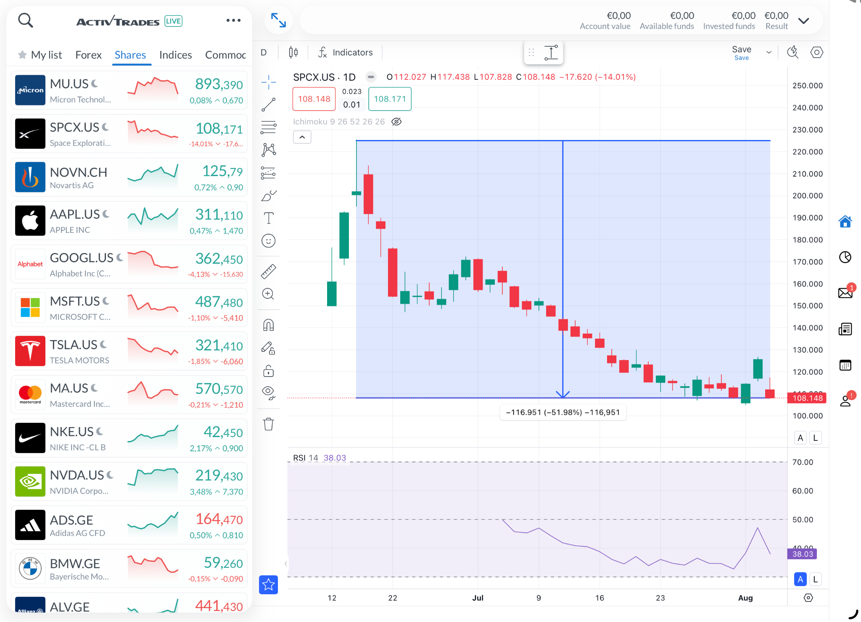The height and width of the screenshot is (622, 861).
Task: Click the 108.148 price axis label
Action: click(807, 398)
